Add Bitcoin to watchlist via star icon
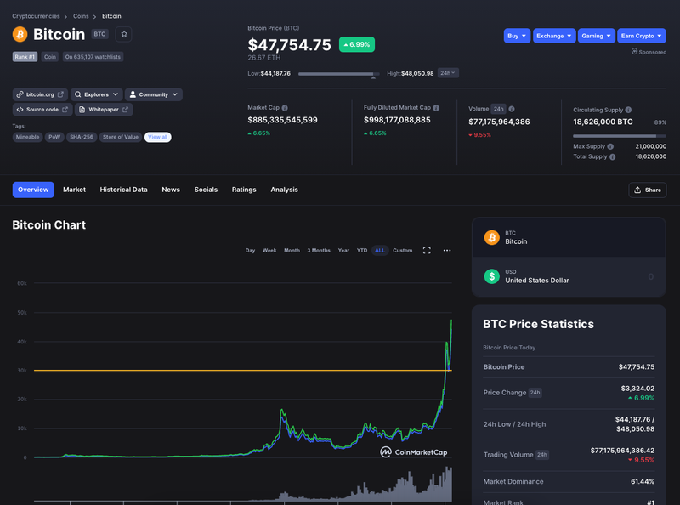680x505 pixels. (124, 34)
